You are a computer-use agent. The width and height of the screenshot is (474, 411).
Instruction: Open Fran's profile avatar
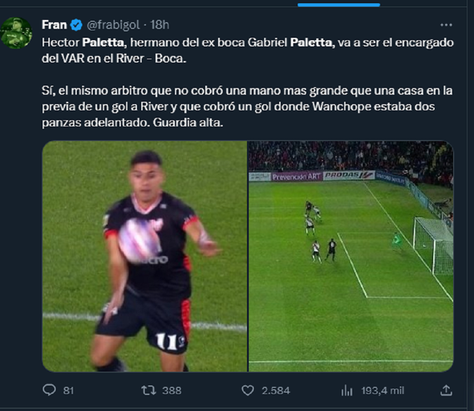[17, 33]
